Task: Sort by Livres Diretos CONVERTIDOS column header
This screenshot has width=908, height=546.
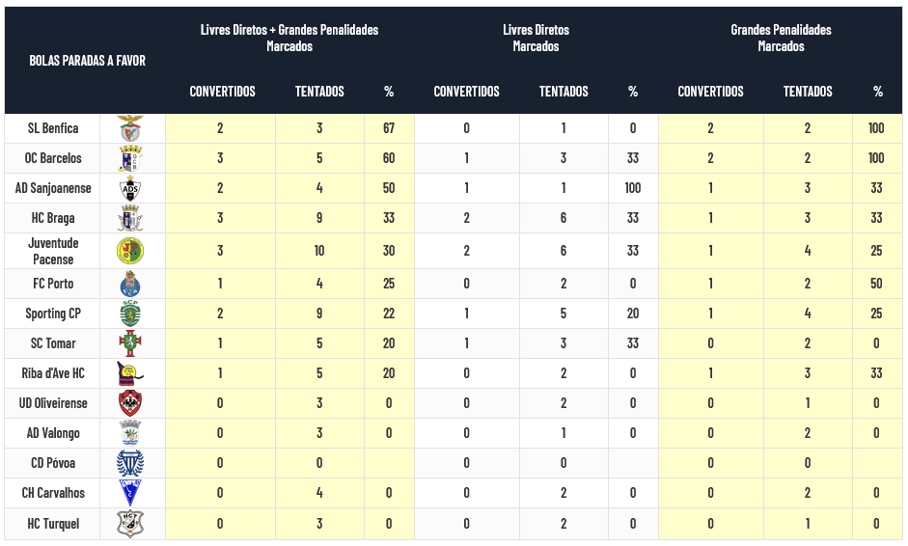Action: pyautogui.click(x=466, y=92)
